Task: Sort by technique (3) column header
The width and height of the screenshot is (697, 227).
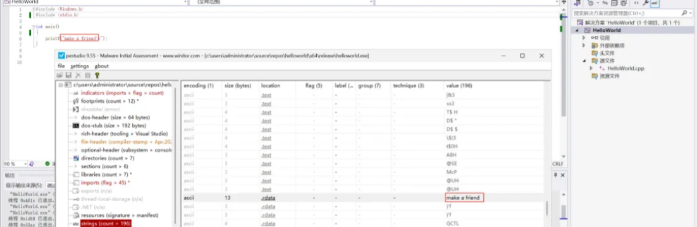Action: [x=409, y=85]
